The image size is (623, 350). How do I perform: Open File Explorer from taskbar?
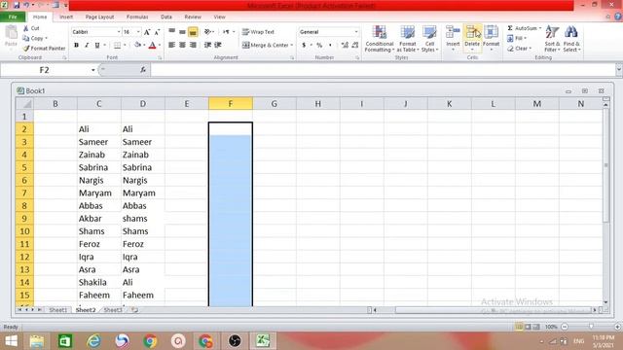pos(37,341)
